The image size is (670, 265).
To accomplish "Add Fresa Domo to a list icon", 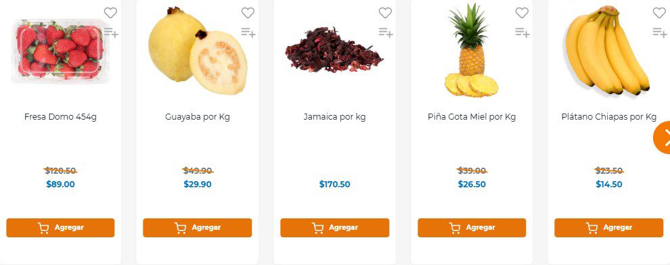I will 111,32.
